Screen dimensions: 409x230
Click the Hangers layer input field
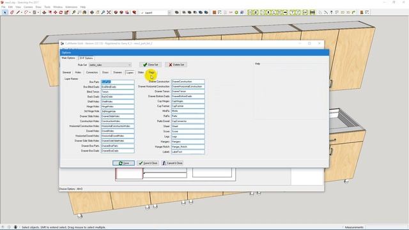[x=188, y=142]
